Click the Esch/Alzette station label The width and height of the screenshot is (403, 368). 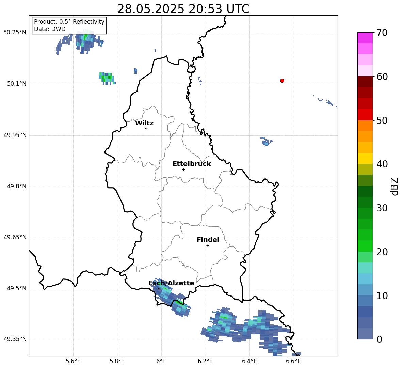coord(171,283)
